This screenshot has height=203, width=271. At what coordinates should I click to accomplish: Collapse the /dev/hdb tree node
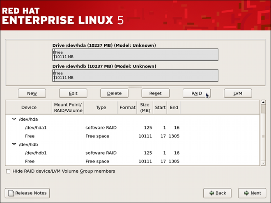pyautogui.click(x=14, y=144)
